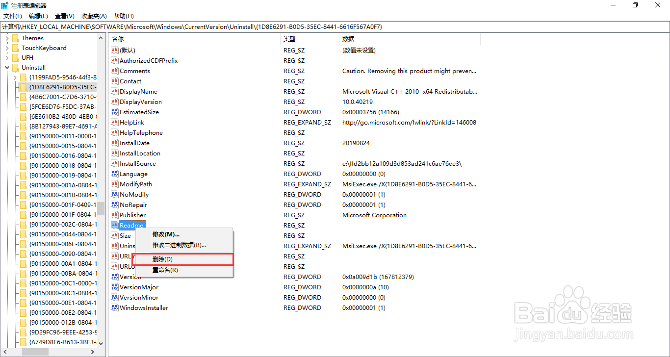Click the HelpTelephone value icon

pos(115,132)
